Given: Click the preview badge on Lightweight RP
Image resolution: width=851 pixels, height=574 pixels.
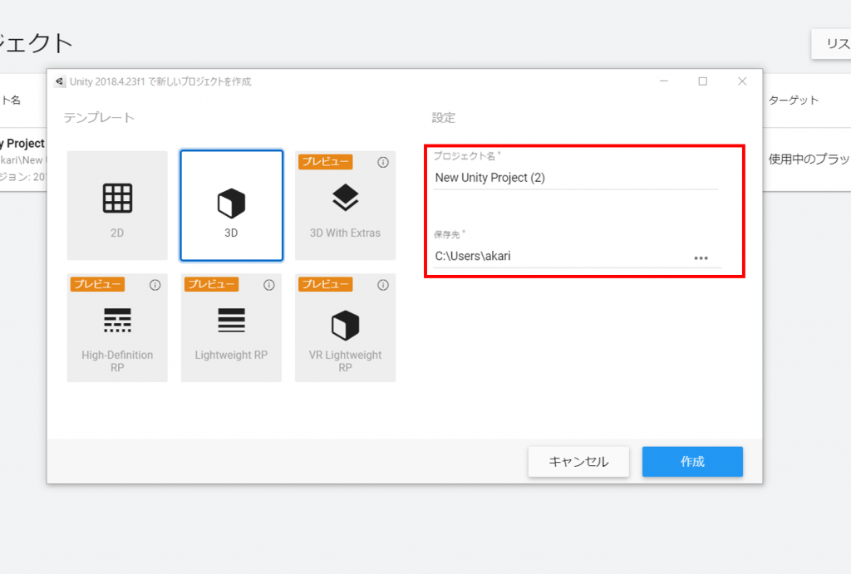Looking at the screenshot, I should [x=212, y=284].
